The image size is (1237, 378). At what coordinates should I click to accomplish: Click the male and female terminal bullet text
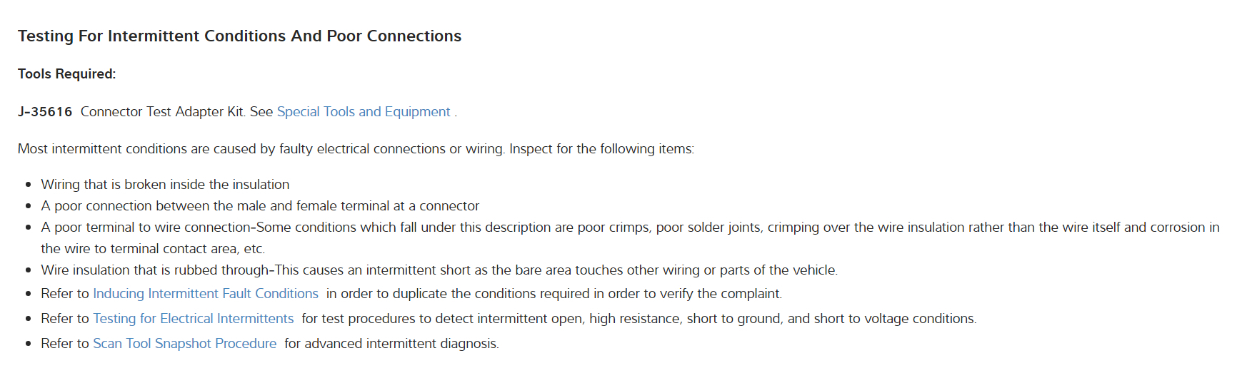[260, 206]
